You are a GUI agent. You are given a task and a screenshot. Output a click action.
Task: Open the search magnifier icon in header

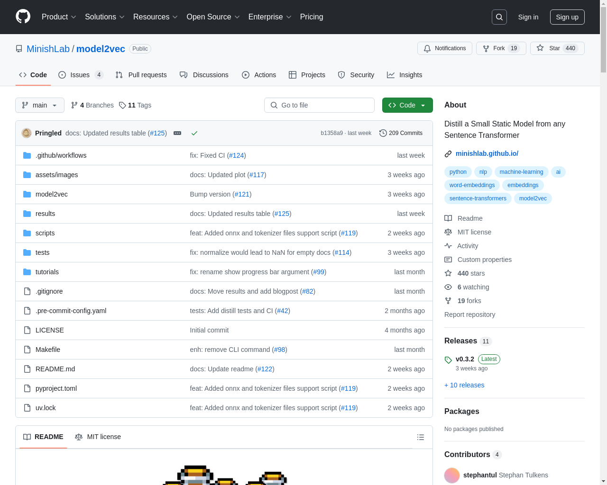[499, 17]
